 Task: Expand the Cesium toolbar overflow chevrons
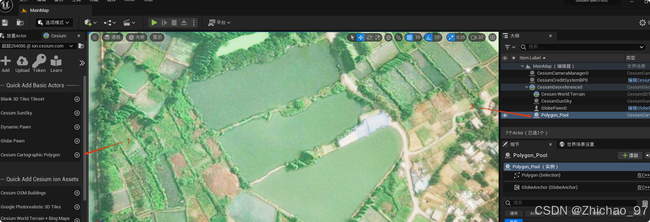pos(82,63)
